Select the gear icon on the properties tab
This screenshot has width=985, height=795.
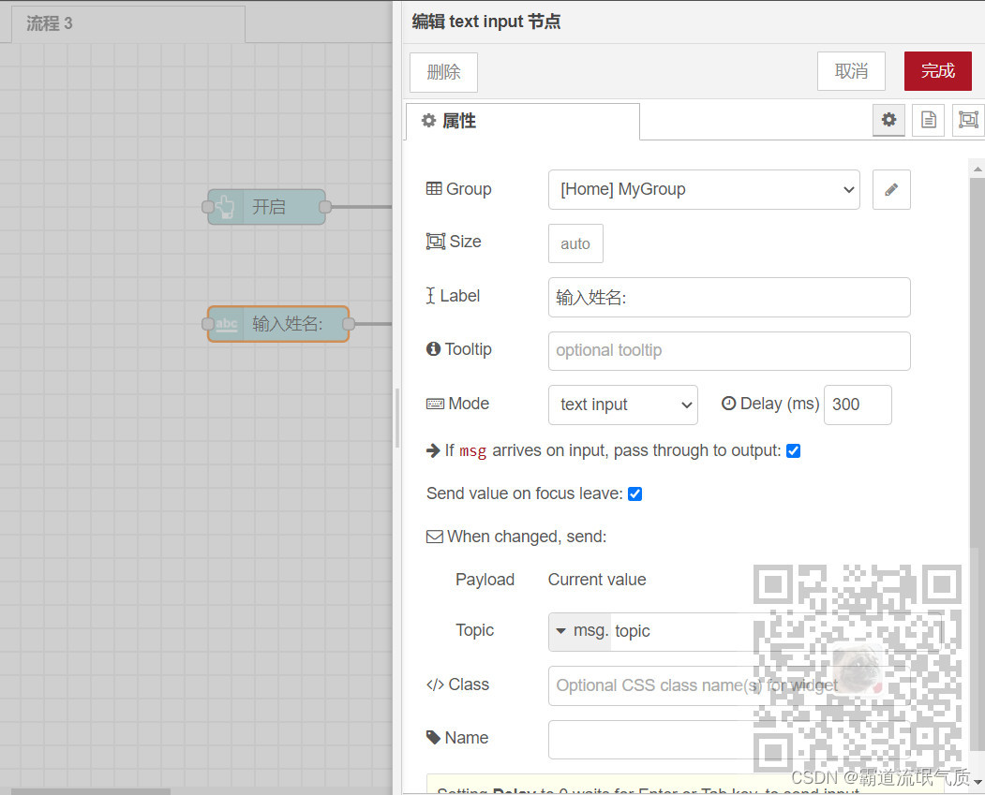pos(888,120)
